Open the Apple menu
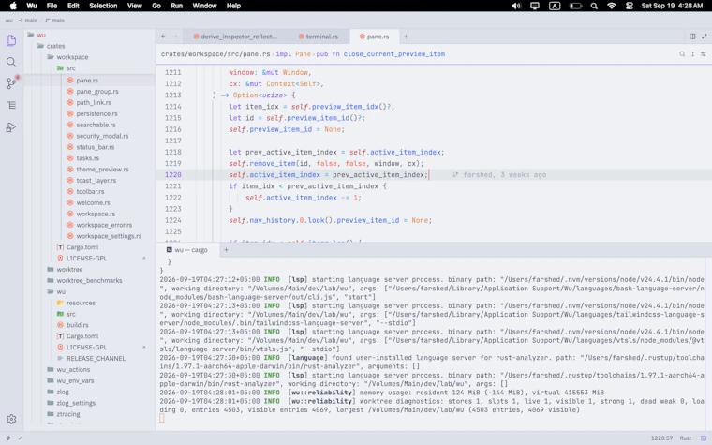Screen dimensions: 712x445 [13, 6]
